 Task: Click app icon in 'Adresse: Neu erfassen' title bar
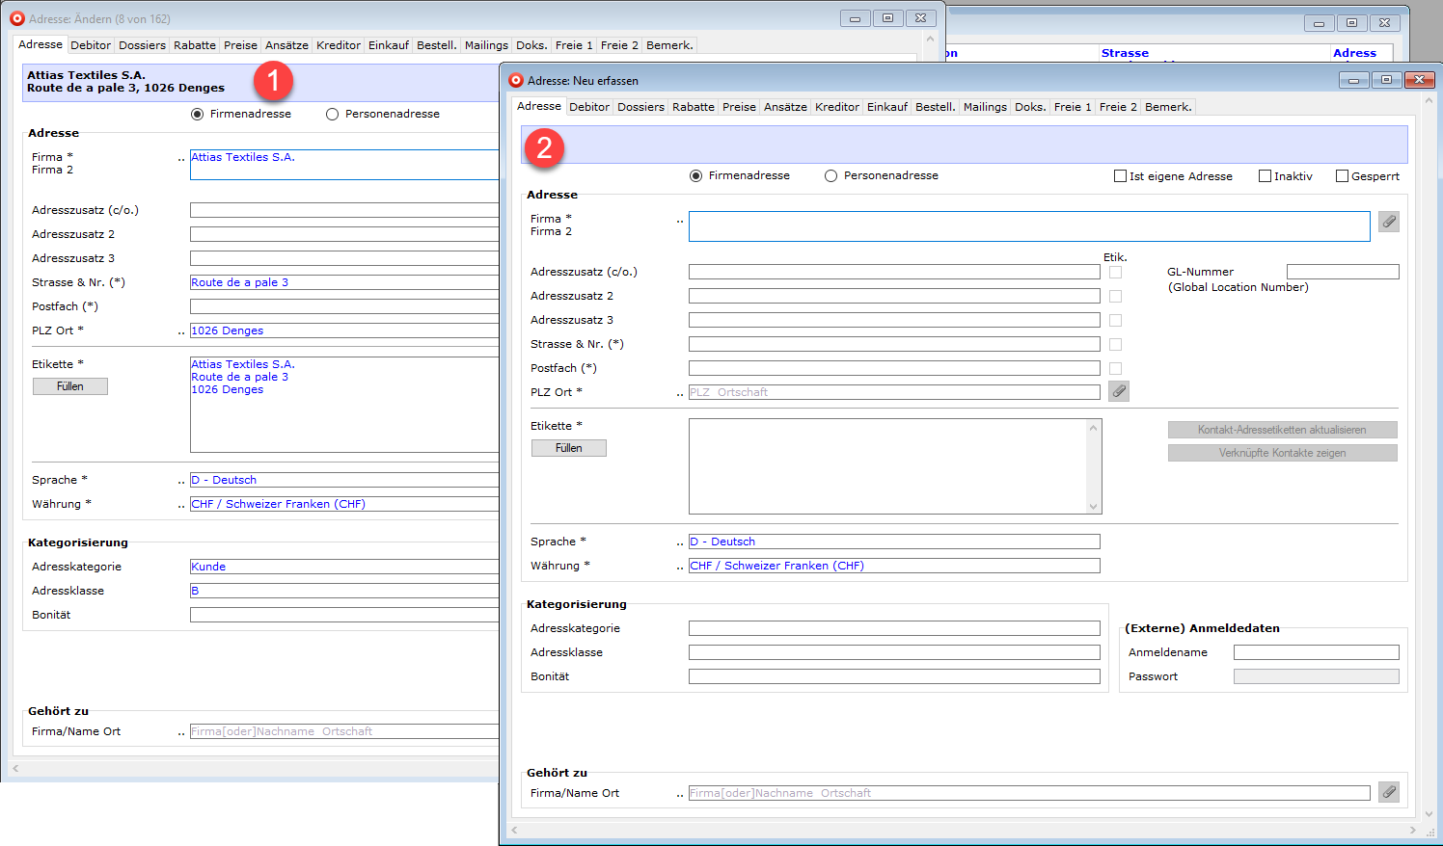click(516, 81)
